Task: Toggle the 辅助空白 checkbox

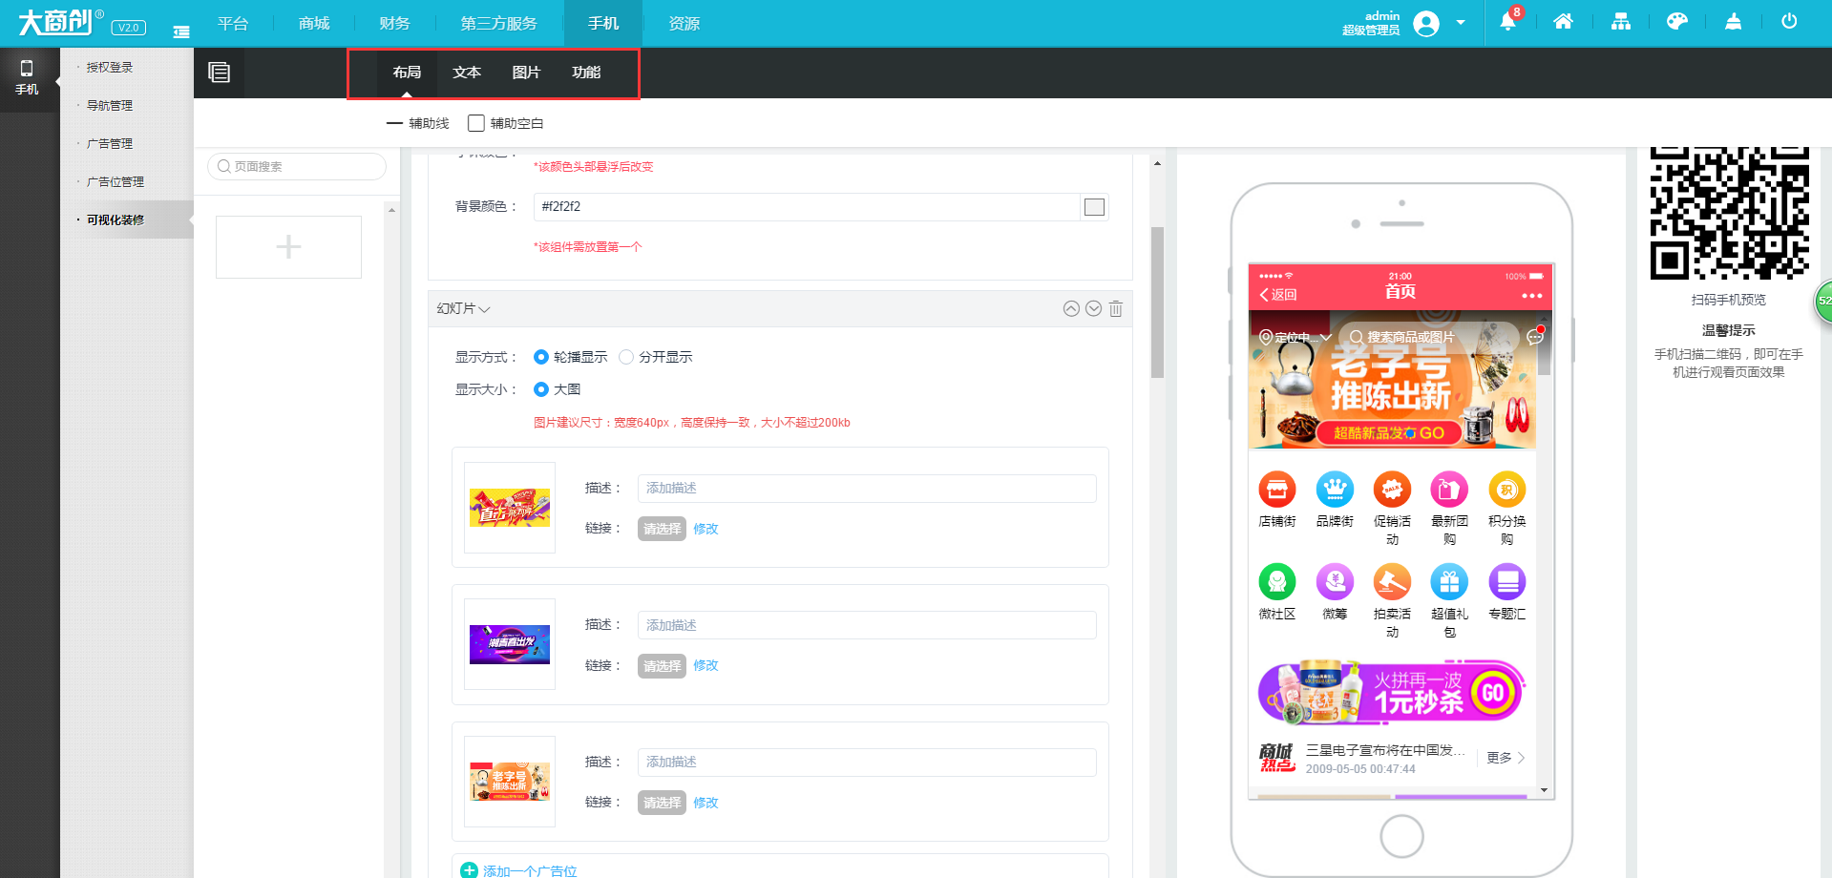Action: tap(476, 123)
